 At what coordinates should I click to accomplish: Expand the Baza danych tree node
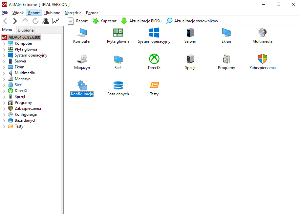(x=4, y=121)
